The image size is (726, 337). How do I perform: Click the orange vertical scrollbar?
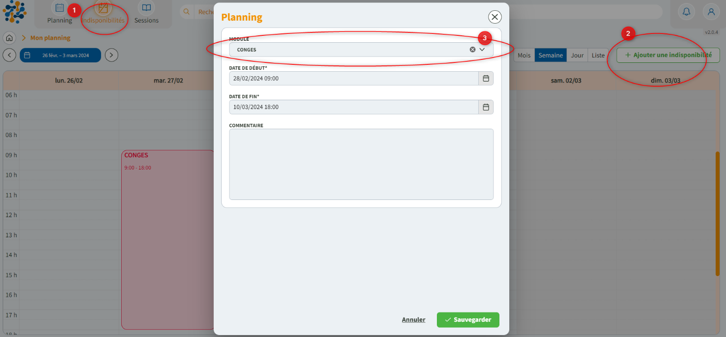pyautogui.click(x=717, y=214)
